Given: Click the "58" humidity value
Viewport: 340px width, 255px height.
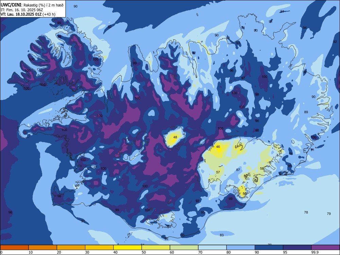Looking at the screenshot, I should tap(262, 169).
